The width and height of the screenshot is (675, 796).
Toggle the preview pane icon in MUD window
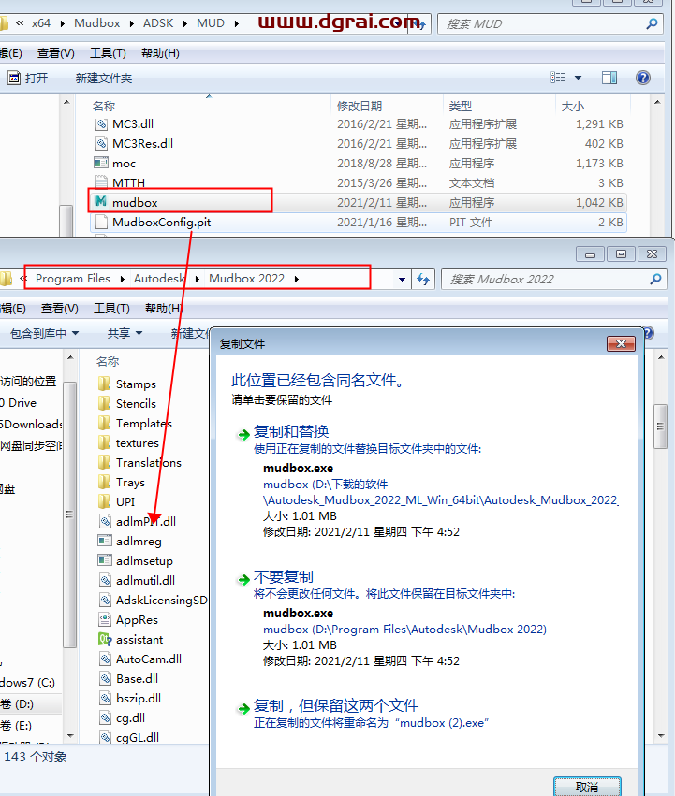609,78
